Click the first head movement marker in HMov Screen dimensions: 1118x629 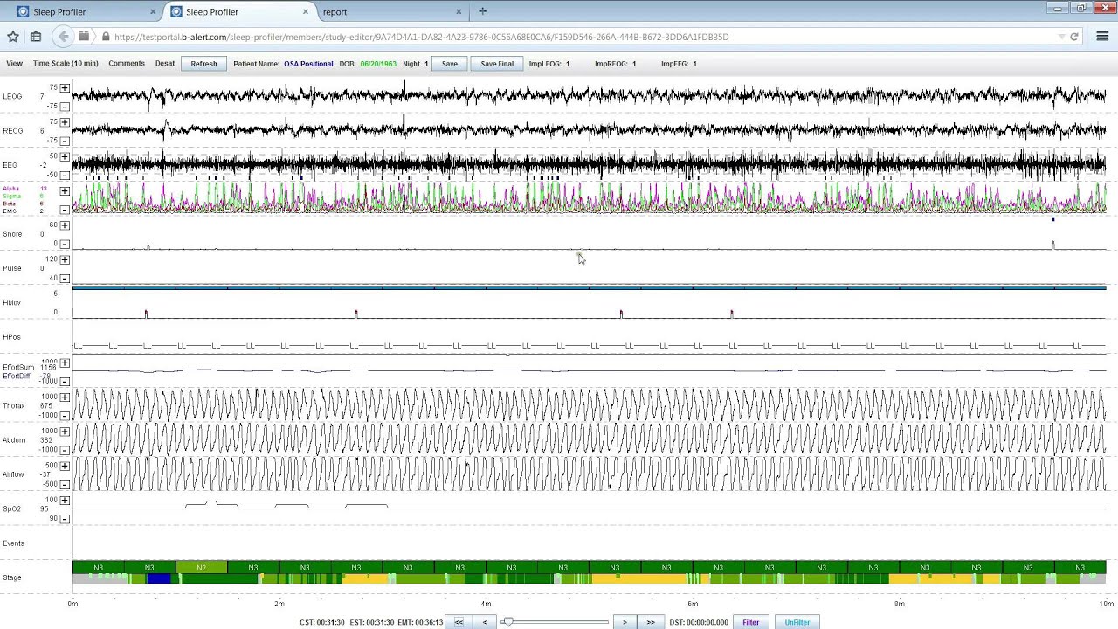tap(146, 313)
